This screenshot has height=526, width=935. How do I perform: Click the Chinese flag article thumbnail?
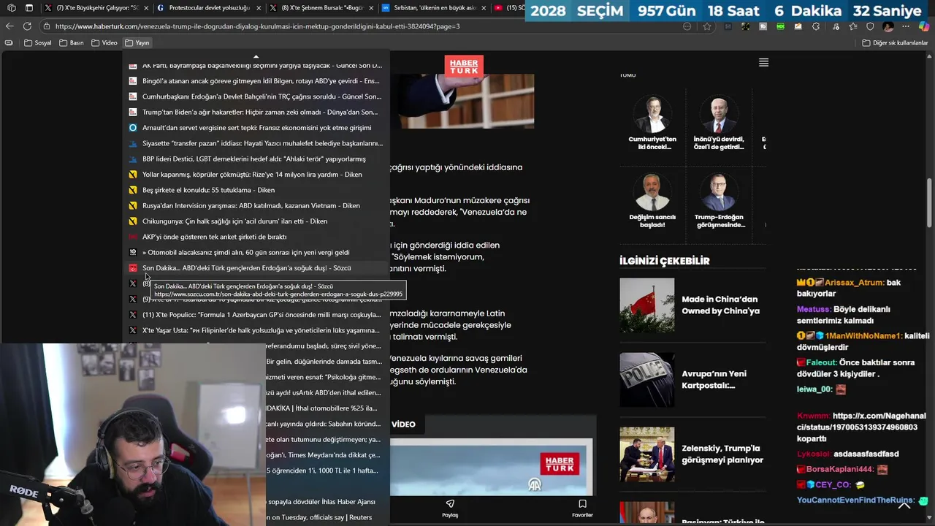point(647,305)
